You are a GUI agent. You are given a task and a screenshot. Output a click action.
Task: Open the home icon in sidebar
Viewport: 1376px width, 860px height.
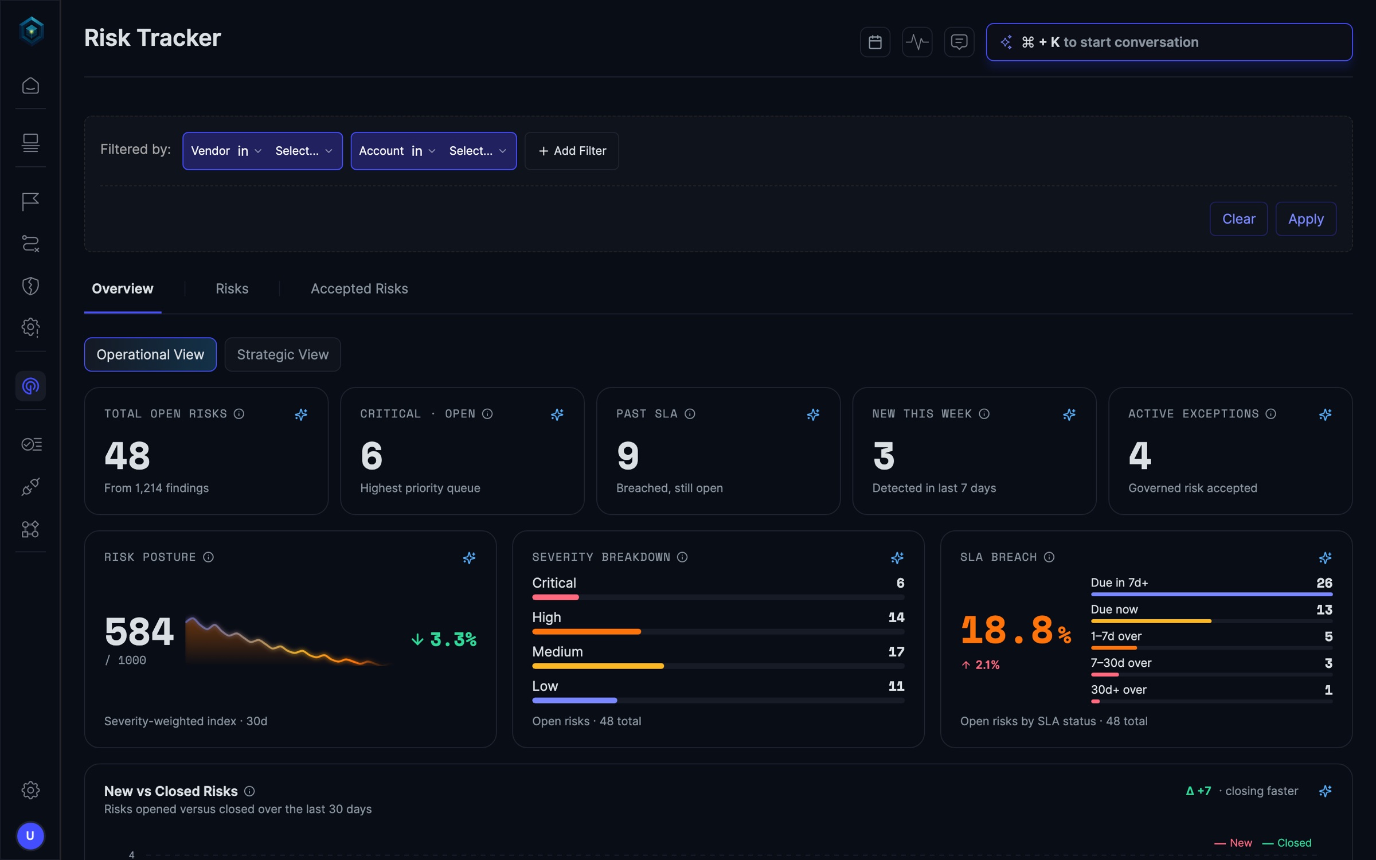click(30, 85)
